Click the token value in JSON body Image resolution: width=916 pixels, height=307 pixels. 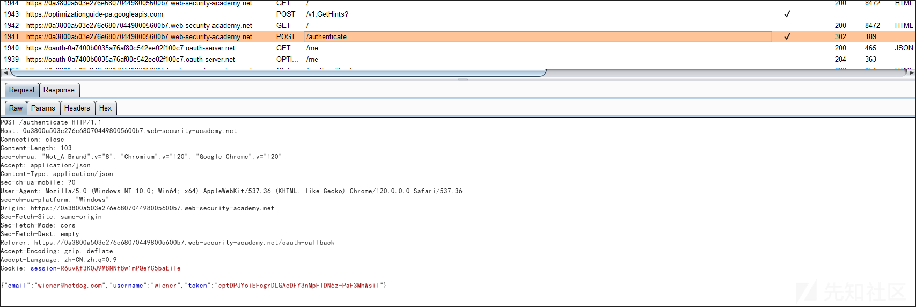click(299, 286)
